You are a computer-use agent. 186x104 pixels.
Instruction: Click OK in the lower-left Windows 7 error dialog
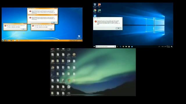tap(24, 29)
